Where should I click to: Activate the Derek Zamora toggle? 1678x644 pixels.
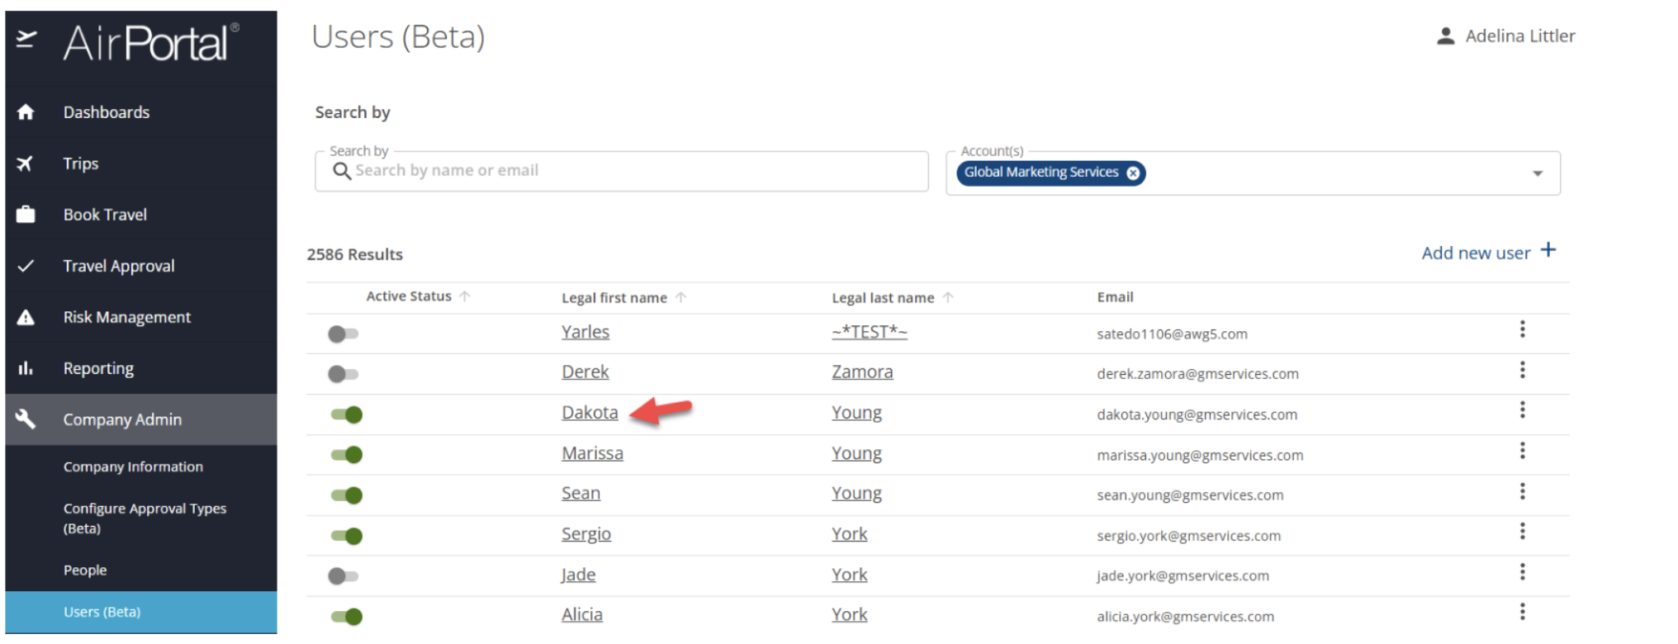coord(344,374)
